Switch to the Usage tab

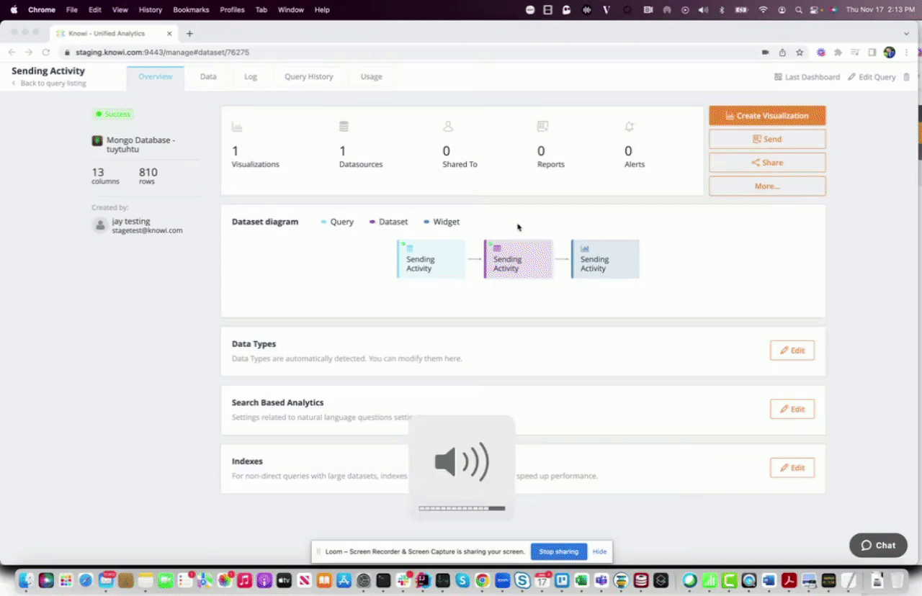371,76
